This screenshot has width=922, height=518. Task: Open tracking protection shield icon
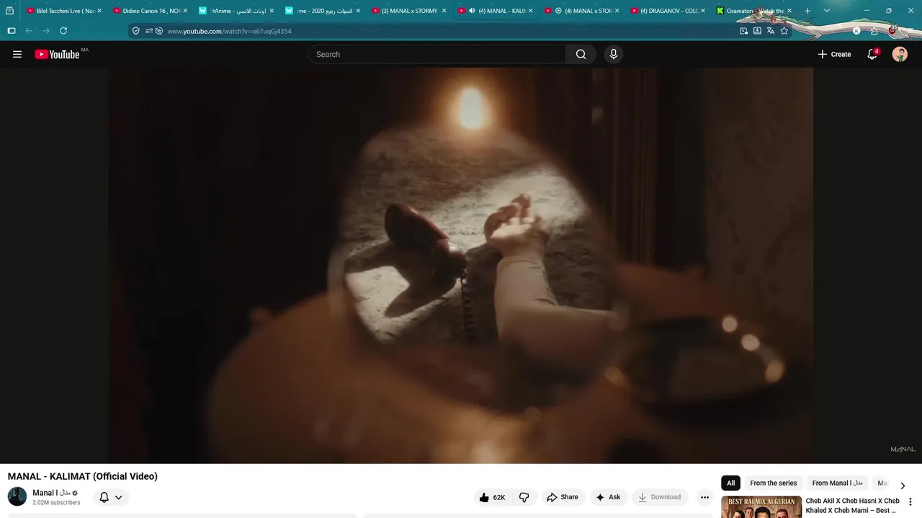[x=135, y=31]
